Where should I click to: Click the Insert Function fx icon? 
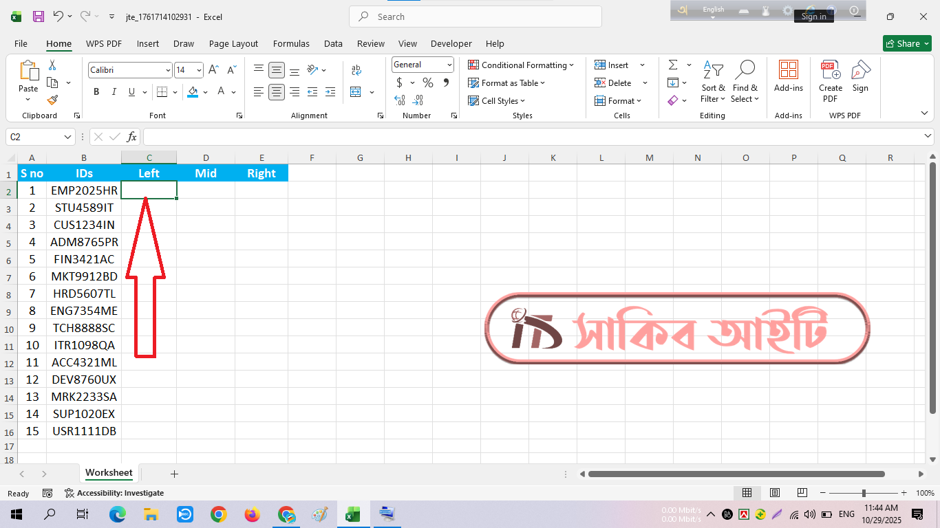pyautogui.click(x=131, y=137)
